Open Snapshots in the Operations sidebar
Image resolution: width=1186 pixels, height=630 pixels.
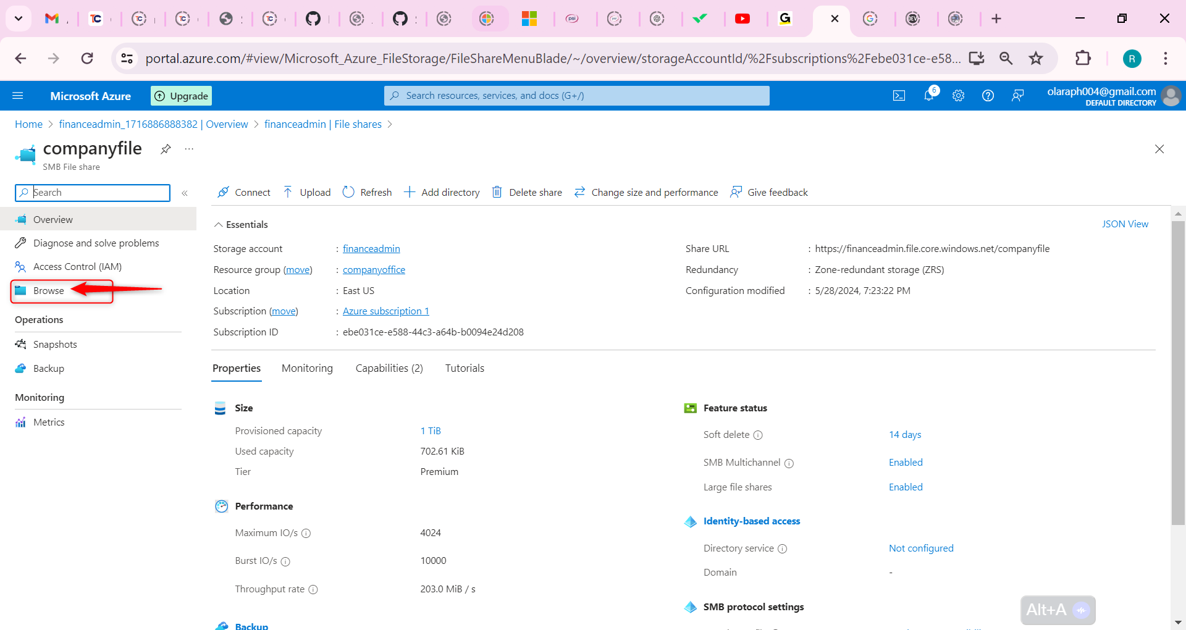click(x=54, y=344)
